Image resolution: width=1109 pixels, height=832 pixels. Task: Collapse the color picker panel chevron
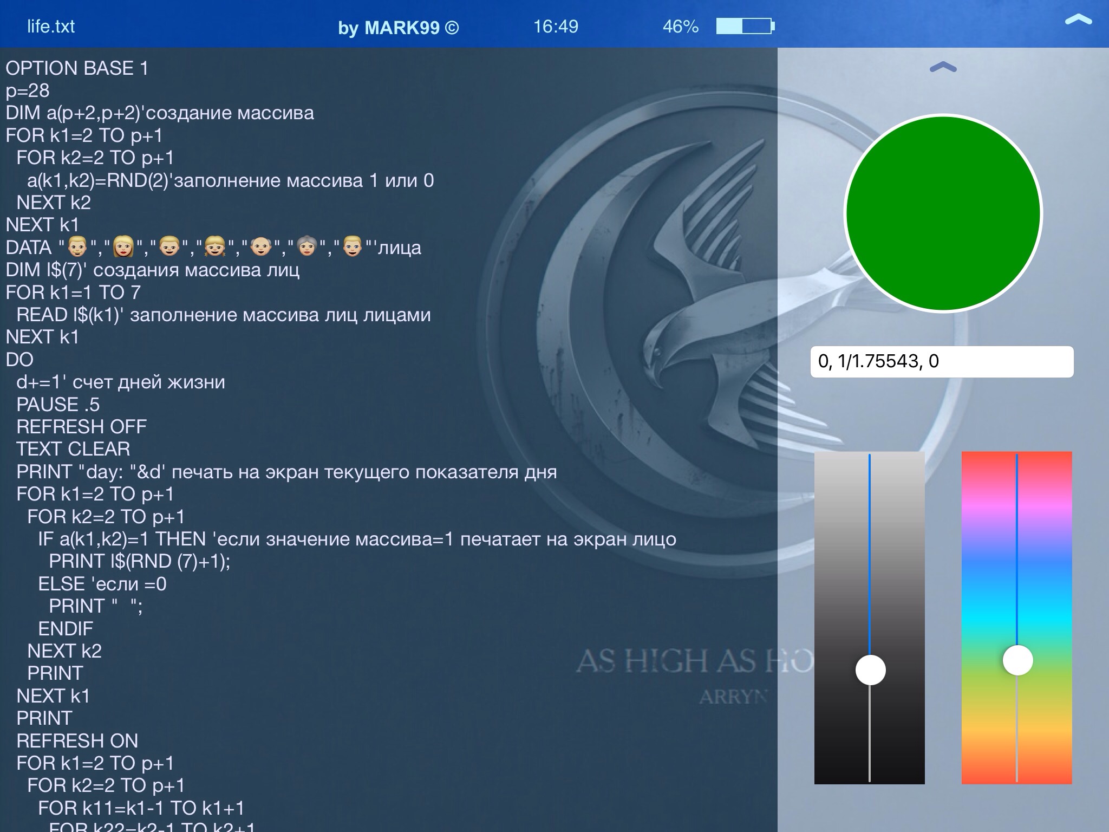tap(943, 67)
